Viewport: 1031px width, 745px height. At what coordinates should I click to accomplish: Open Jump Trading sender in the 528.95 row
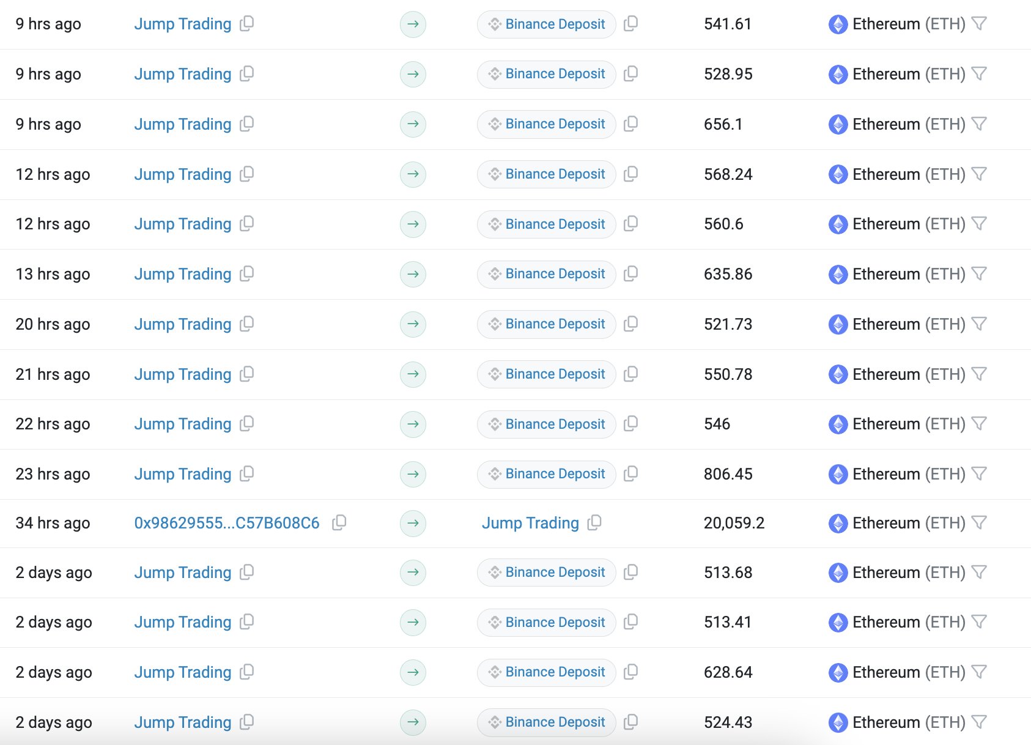click(x=183, y=74)
